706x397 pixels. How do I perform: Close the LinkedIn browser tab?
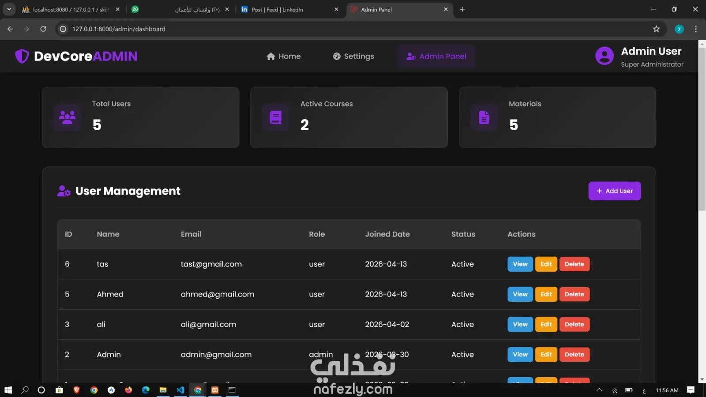point(336,9)
